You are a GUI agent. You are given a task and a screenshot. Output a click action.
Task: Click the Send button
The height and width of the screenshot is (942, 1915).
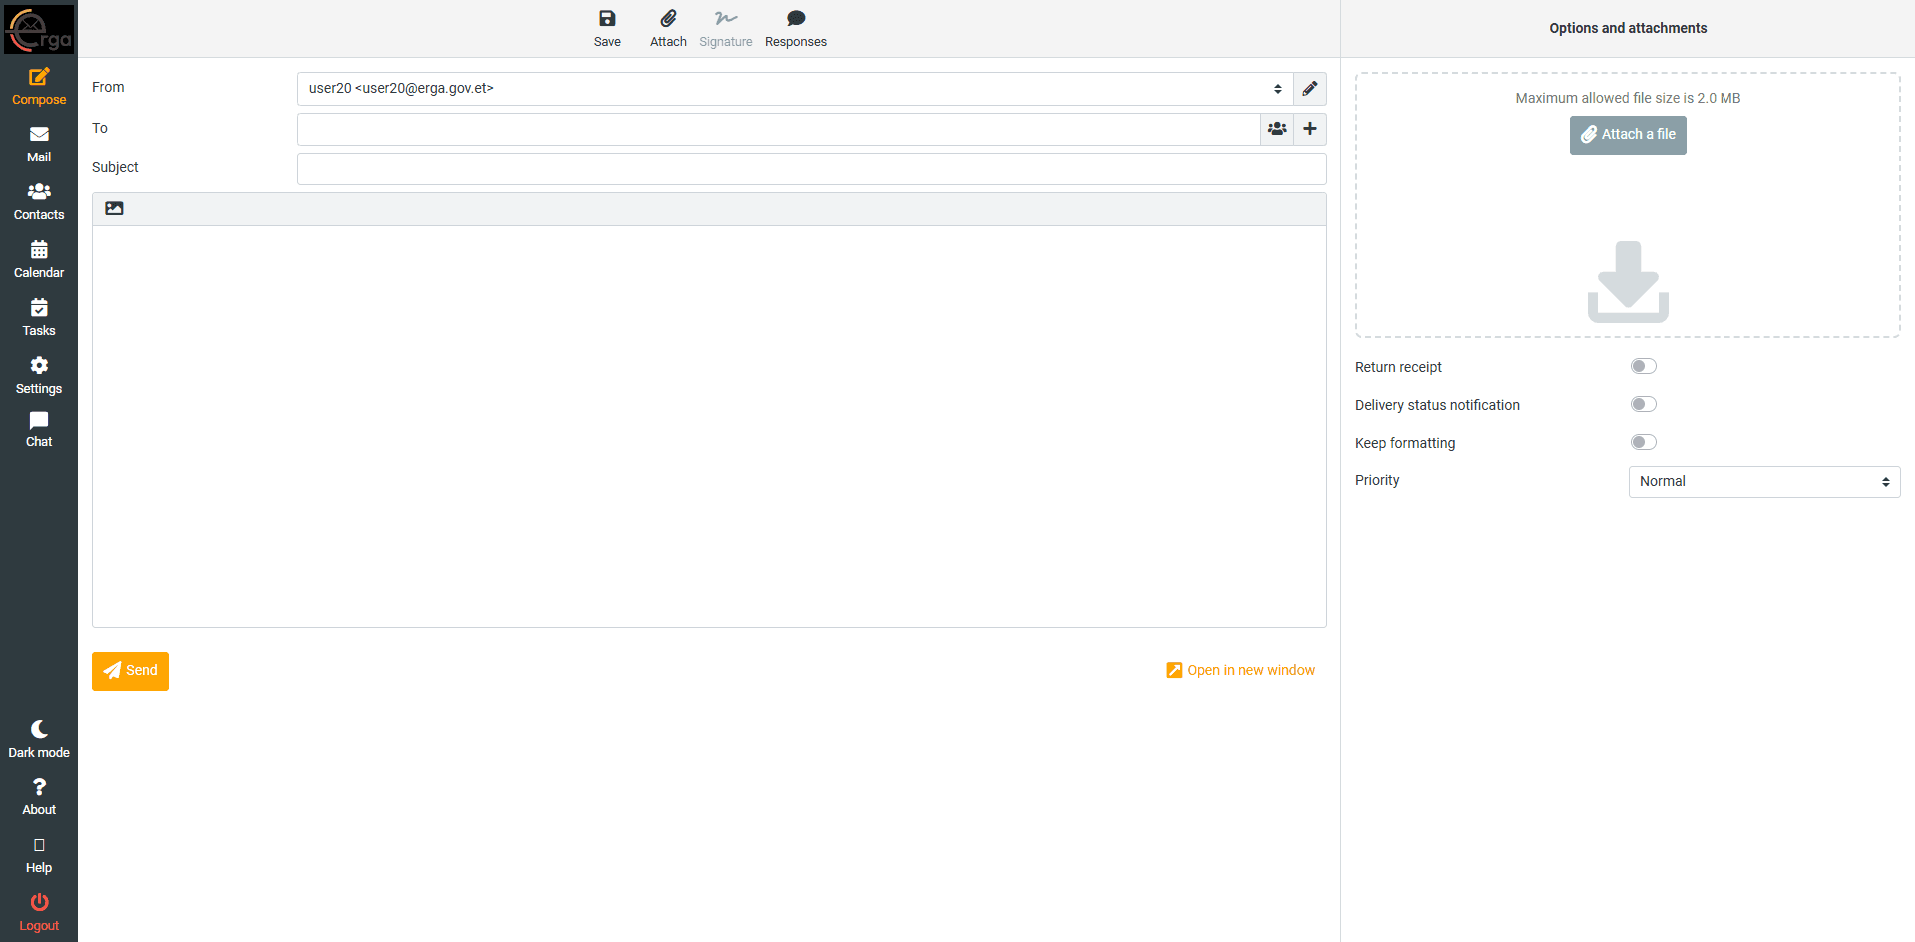tap(130, 671)
